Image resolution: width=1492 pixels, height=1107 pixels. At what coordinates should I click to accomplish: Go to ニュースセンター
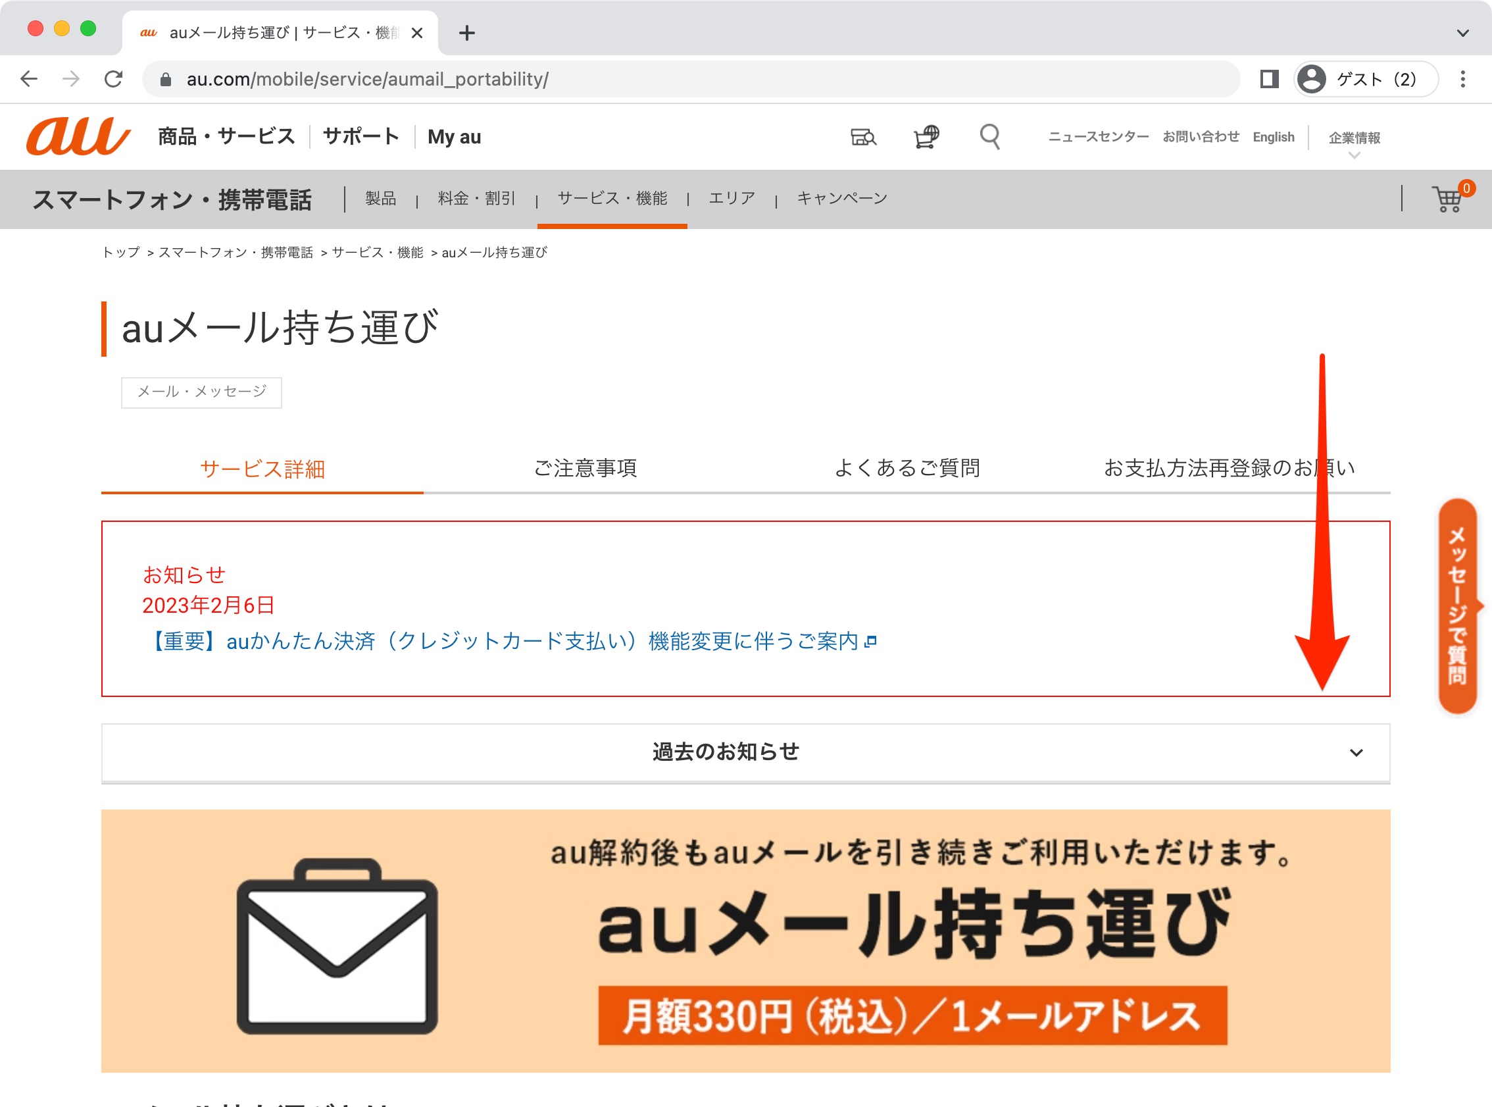(1098, 137)
